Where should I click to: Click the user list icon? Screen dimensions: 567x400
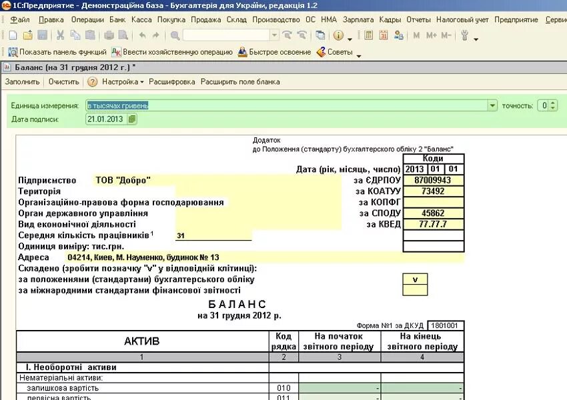pos(398,35)
